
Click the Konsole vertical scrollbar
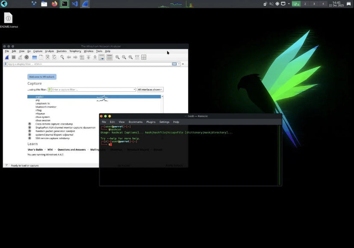pyautogui.click(x=280, y=155)
